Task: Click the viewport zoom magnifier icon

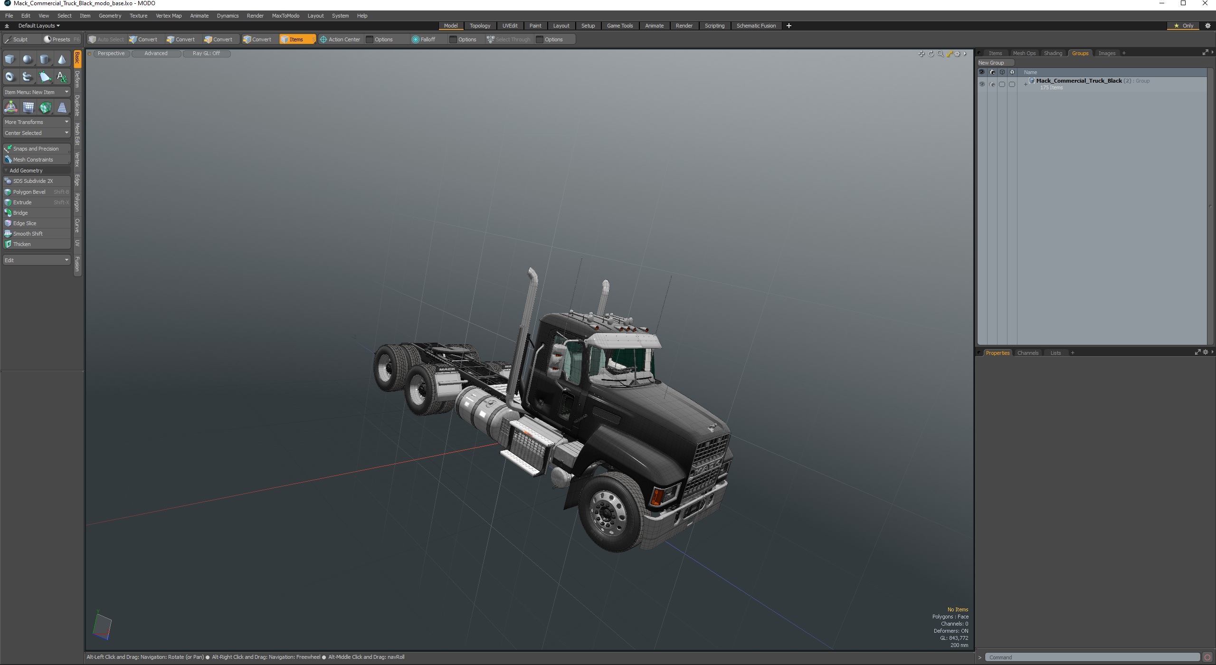Action: 940,54
